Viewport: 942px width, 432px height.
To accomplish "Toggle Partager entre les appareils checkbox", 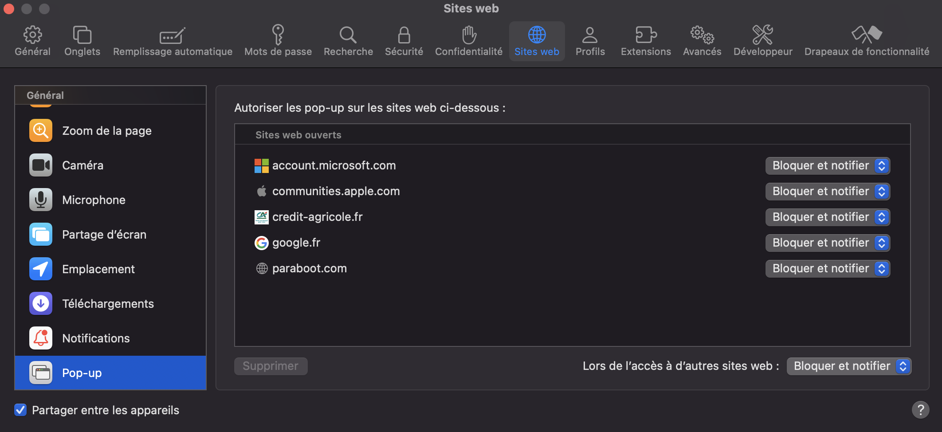I will coord(20,410).
